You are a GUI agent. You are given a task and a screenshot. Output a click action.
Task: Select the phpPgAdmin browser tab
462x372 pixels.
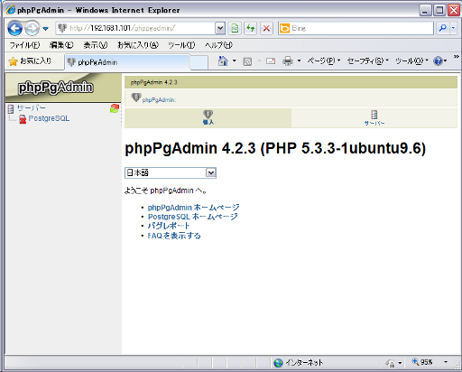tap(127, 62)
